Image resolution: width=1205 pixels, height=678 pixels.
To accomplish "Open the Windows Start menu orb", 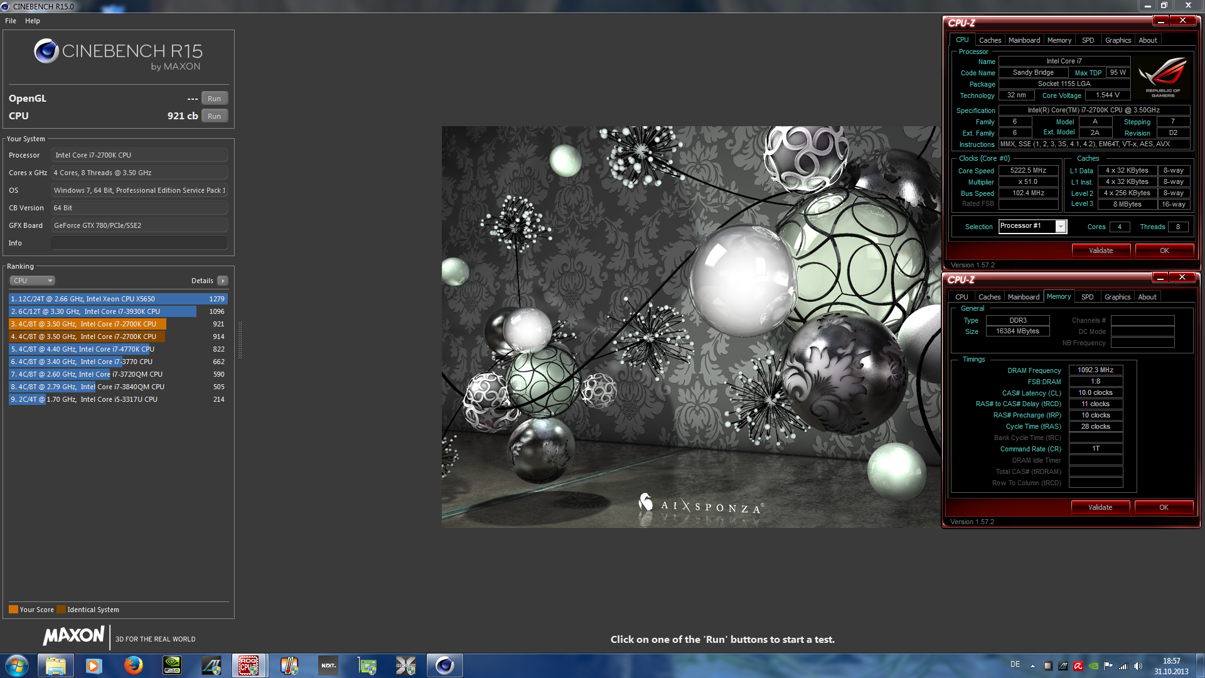I will [17, 665].
